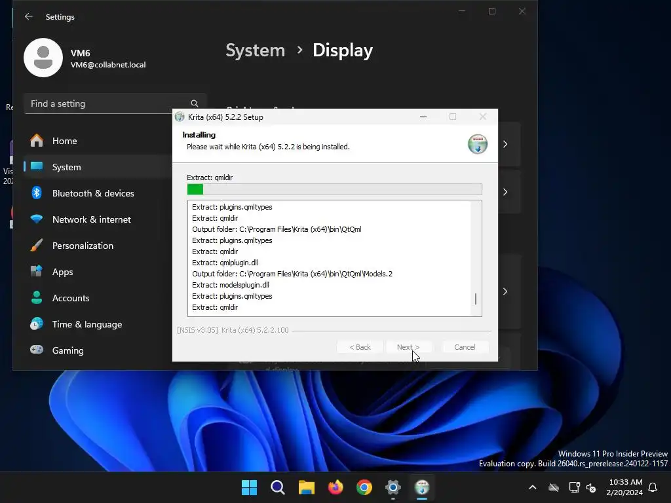
Task: Open the notification bell in system tray
Action: [x=653, y=487]
